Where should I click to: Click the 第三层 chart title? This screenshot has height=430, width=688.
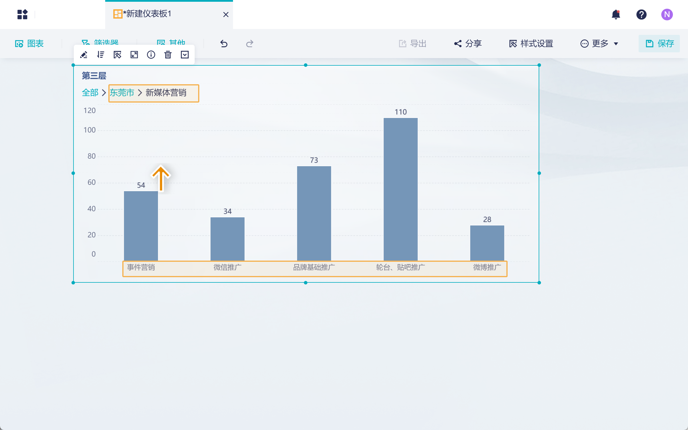tap(94, 76)
